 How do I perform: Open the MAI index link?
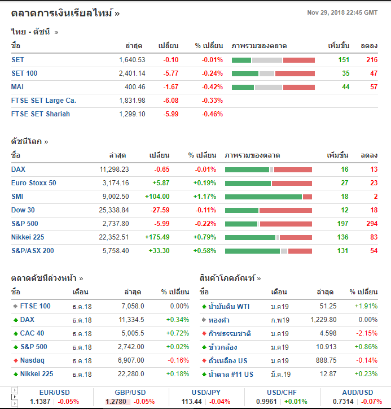coord(17,87)
